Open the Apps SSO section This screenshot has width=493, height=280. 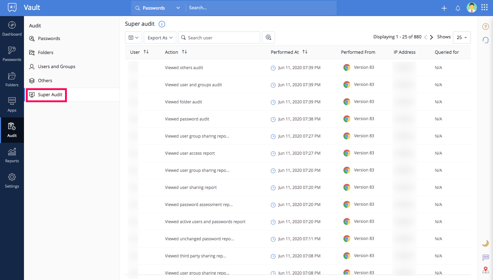click(x=12, y=105)
